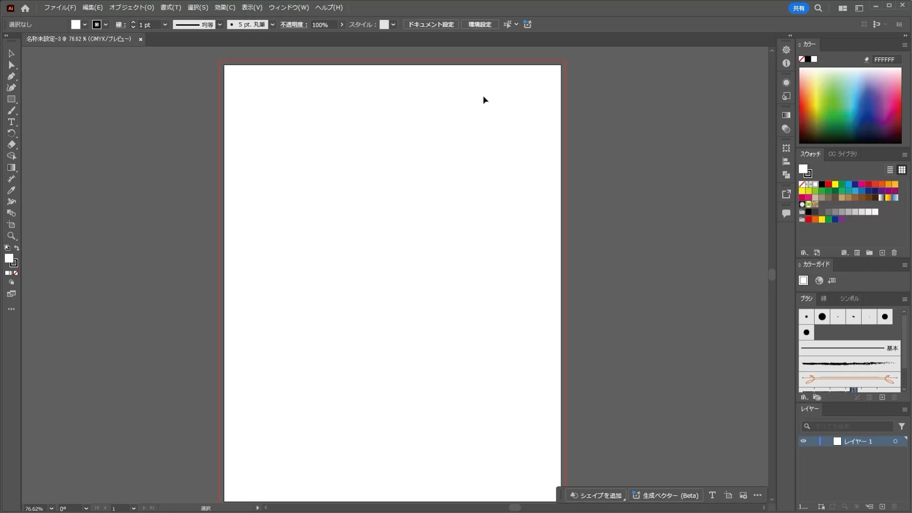Select the Type tool
Viewport: 912px width, 513px height.
pos(11,122)
